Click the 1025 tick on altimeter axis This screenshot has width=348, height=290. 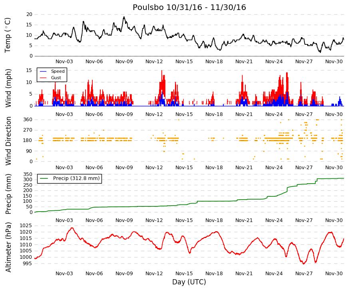tap(26, 226)
